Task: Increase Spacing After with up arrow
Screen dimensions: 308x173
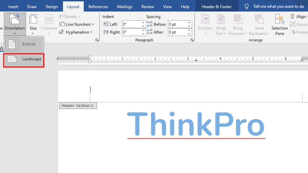Action: coord(189,30)
